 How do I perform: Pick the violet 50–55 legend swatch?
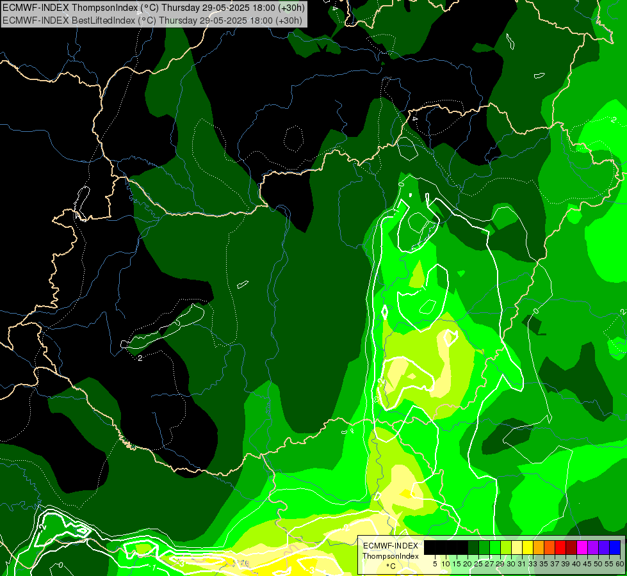tap(604, 547)
